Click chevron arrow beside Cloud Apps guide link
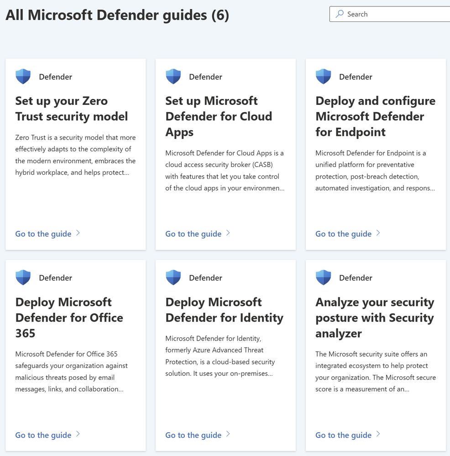 coord(228,233)
